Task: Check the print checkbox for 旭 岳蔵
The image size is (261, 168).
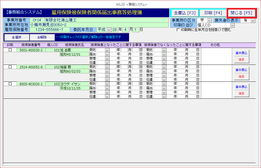Action: (10, 50)
